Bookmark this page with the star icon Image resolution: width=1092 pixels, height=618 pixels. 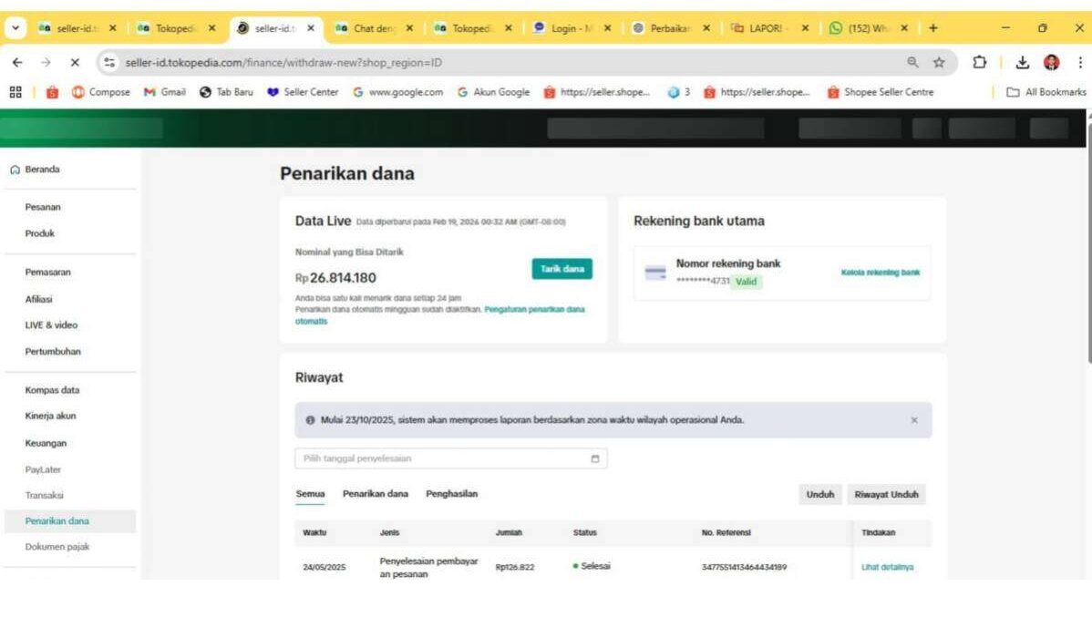938,63
